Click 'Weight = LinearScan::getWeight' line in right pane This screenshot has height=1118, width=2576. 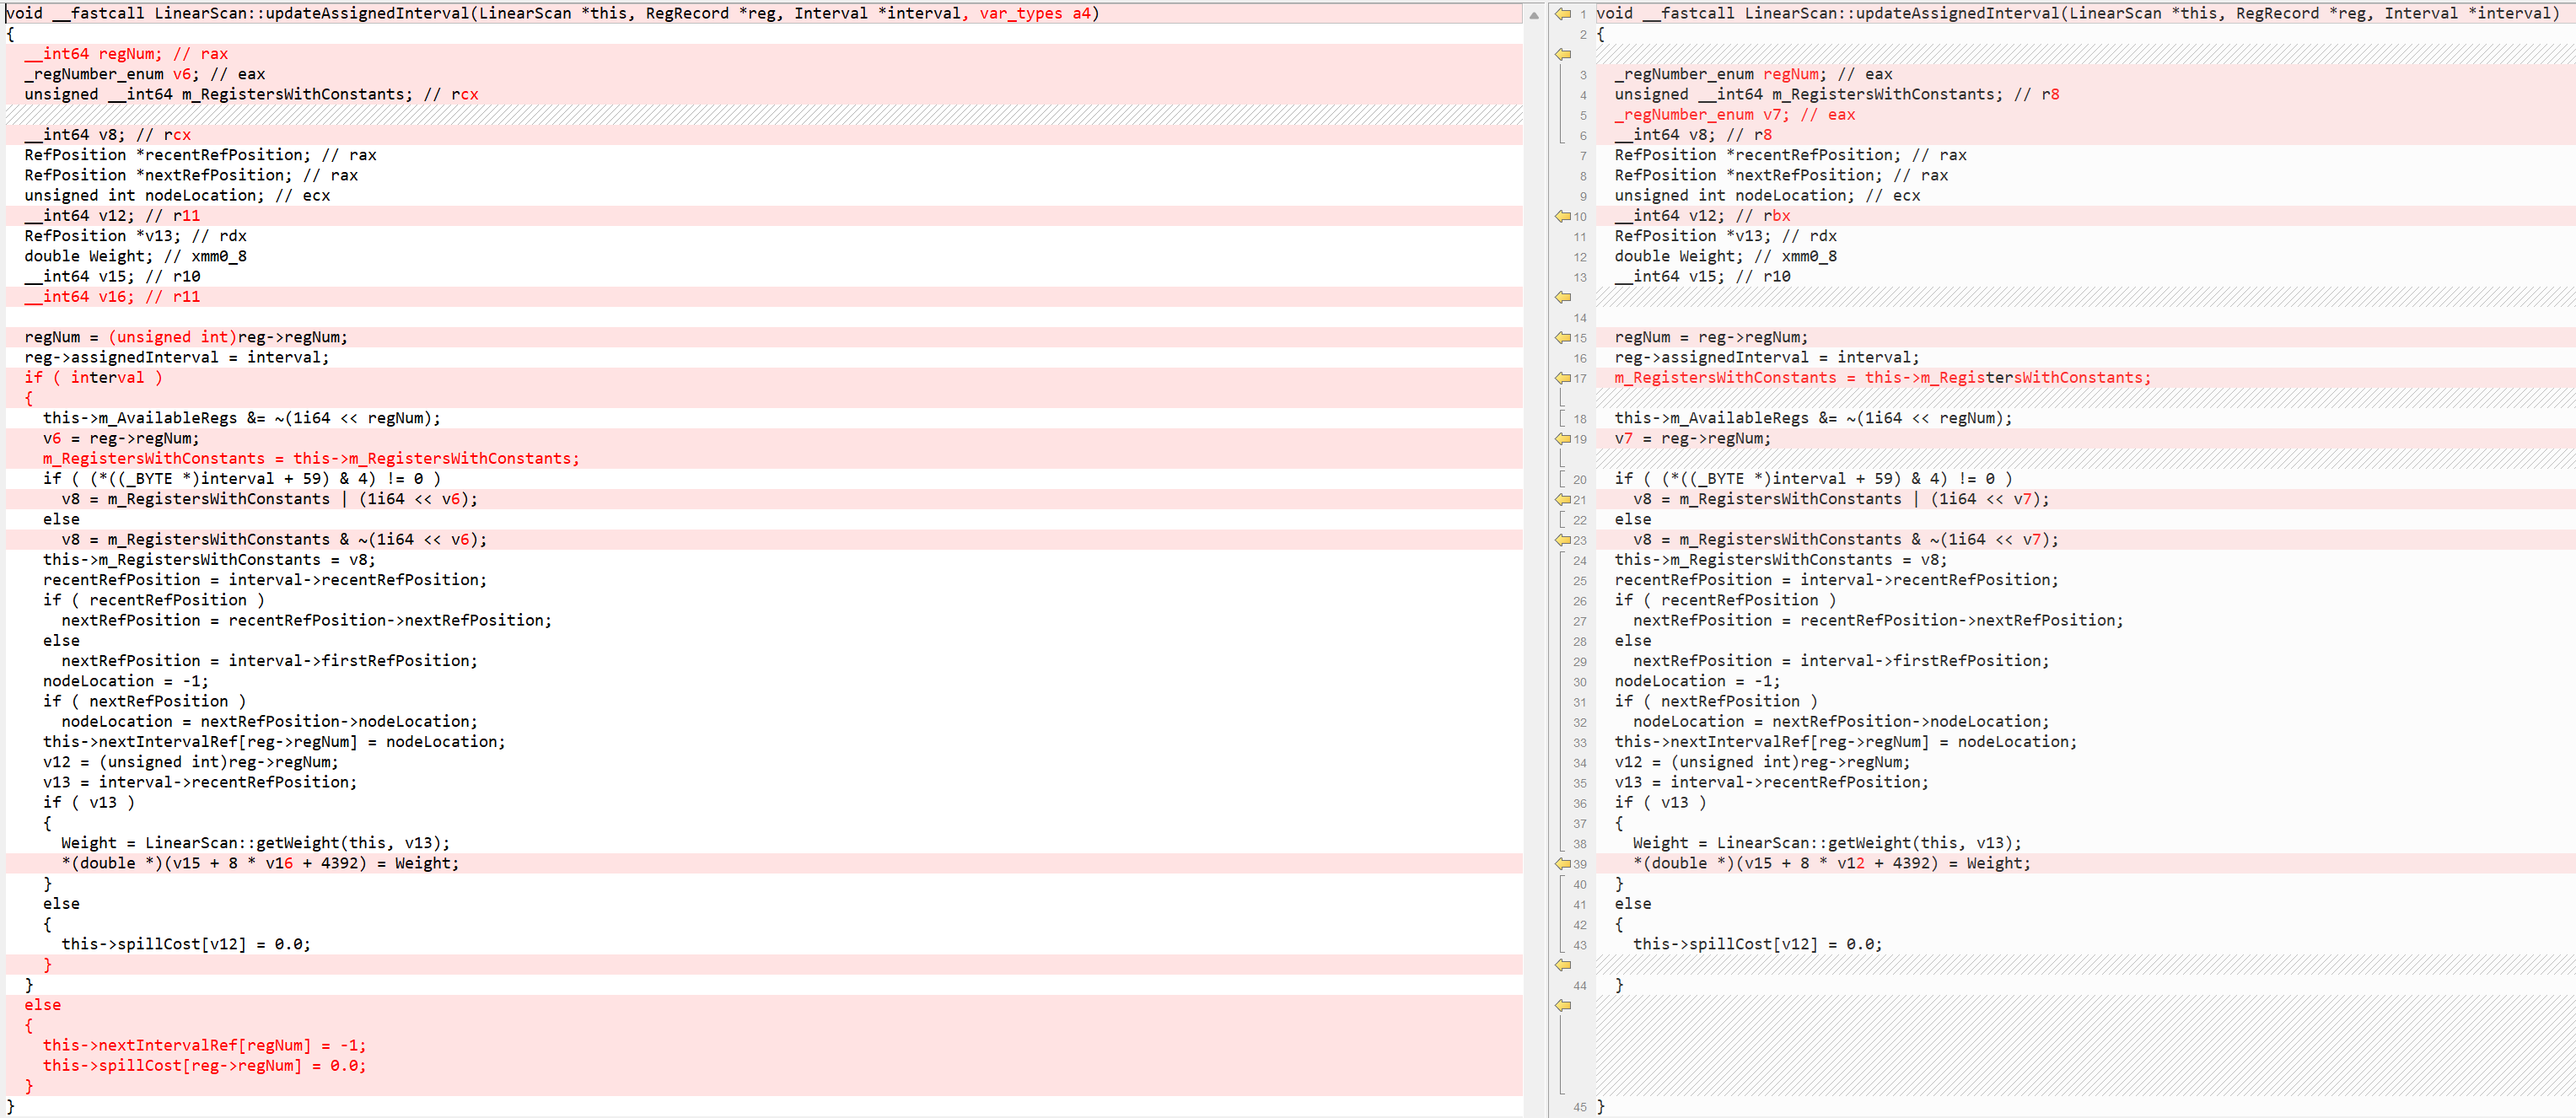pyautogui.click(x=1826, y=843)
